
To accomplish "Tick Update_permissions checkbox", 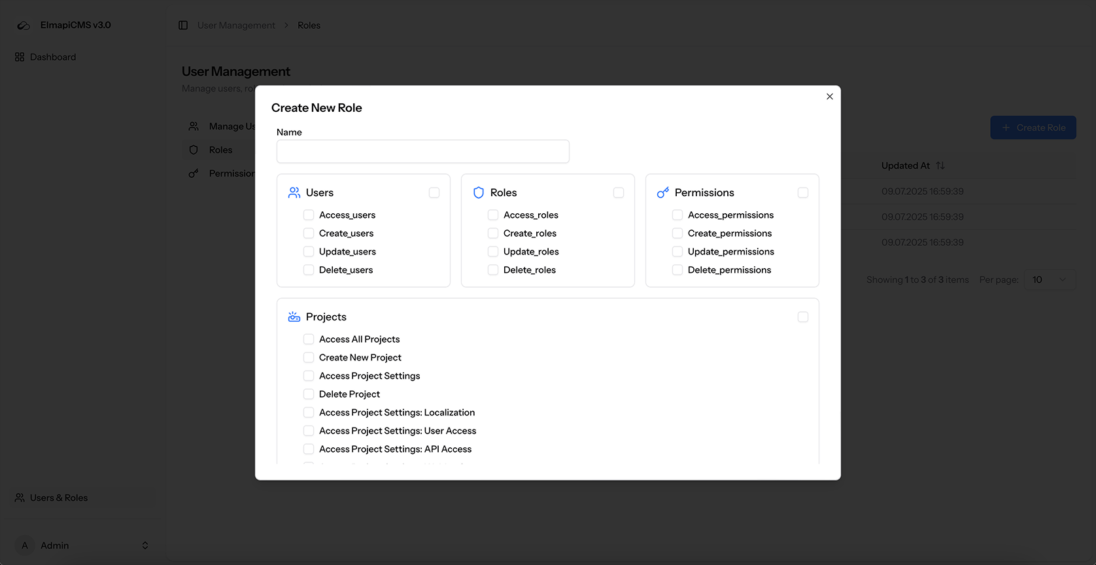I will 677,252.
